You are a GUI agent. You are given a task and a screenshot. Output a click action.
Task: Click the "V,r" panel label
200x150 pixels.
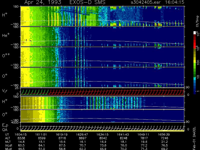point(5,91)
